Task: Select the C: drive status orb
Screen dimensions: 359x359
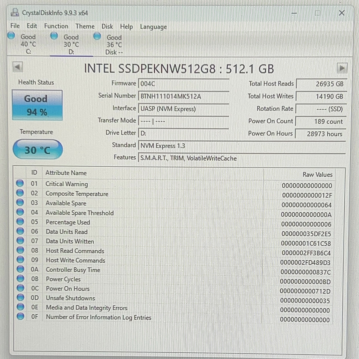Action: click(x=11, y=36)
